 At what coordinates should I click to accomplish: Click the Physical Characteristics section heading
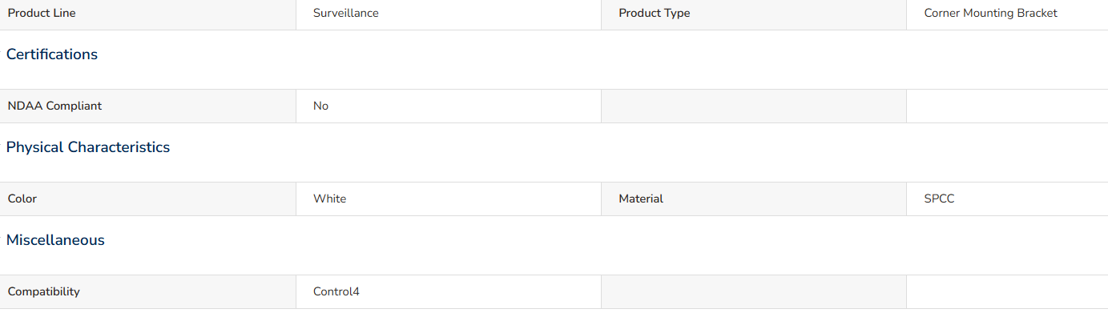88,147
